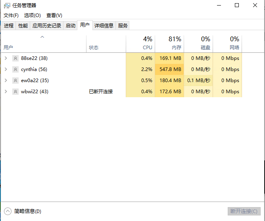Viewport: 265px width, 221px height.
Task: Switch to the 服务 tab
Action: click(123, 26)
